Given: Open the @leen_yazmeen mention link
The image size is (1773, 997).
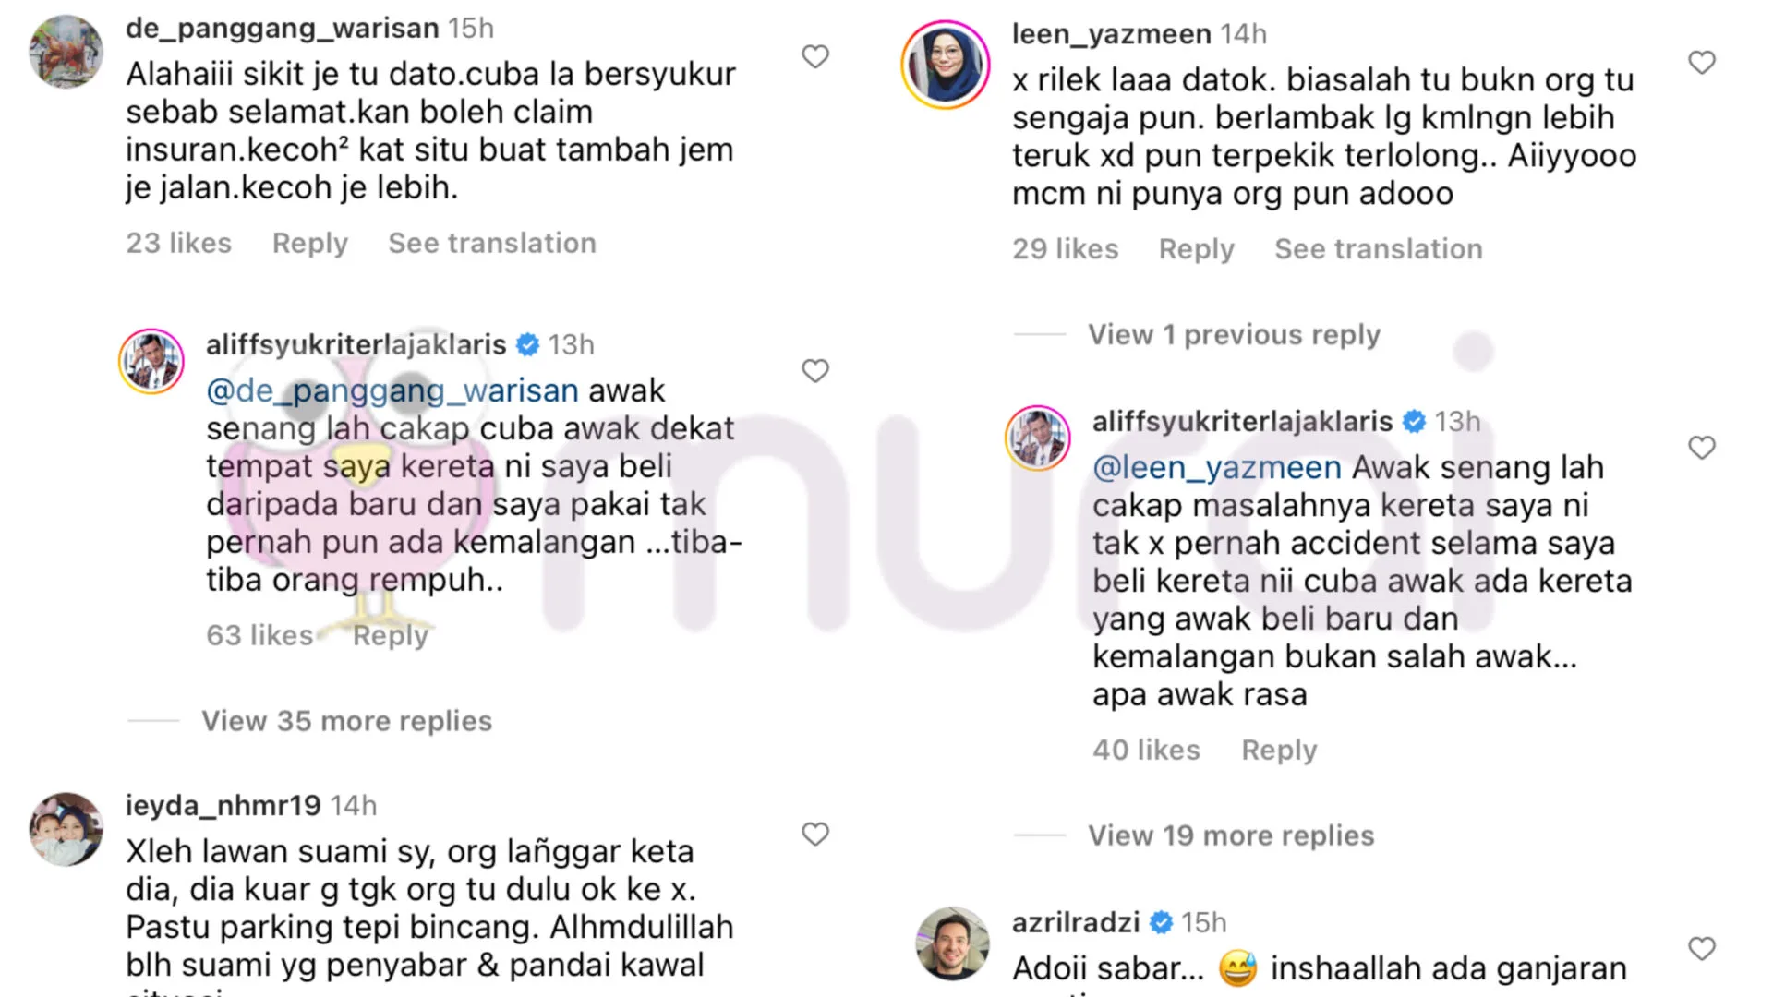Looking at the screenshot, I should (x=1216, y=467).
